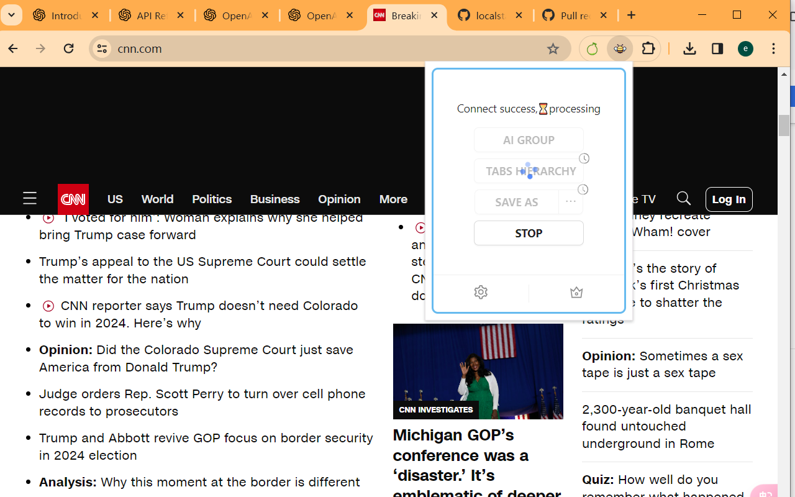The image size is (795, 497).
Task: Open the Quiz: How well do you remember link
Action: 663,485
